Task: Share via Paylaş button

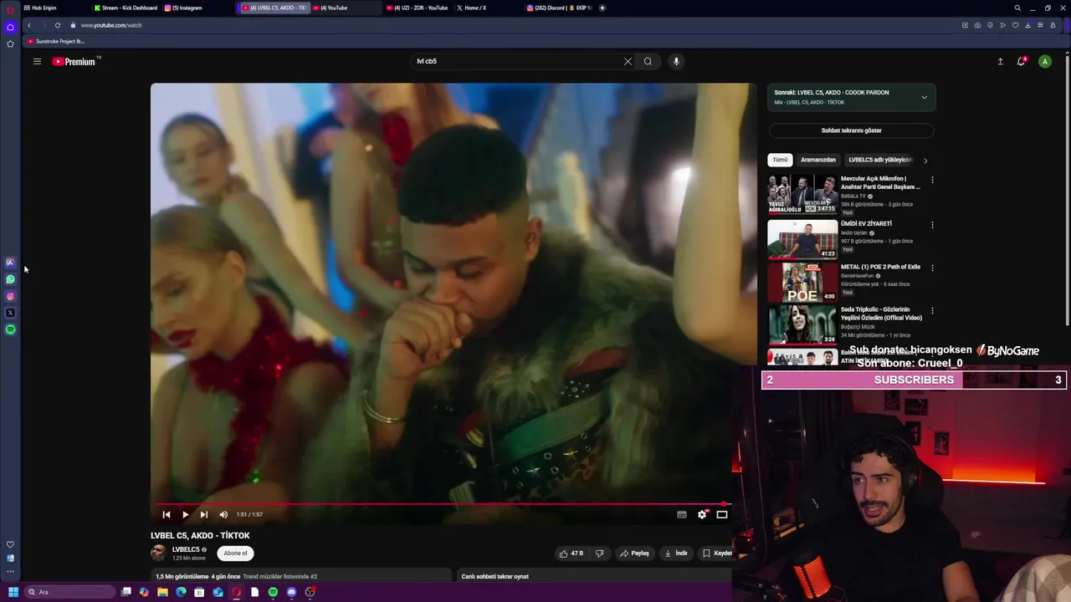Action: (x=635, y=553)
